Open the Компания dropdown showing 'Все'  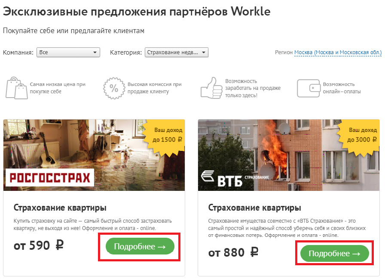(x=68, y=52)
